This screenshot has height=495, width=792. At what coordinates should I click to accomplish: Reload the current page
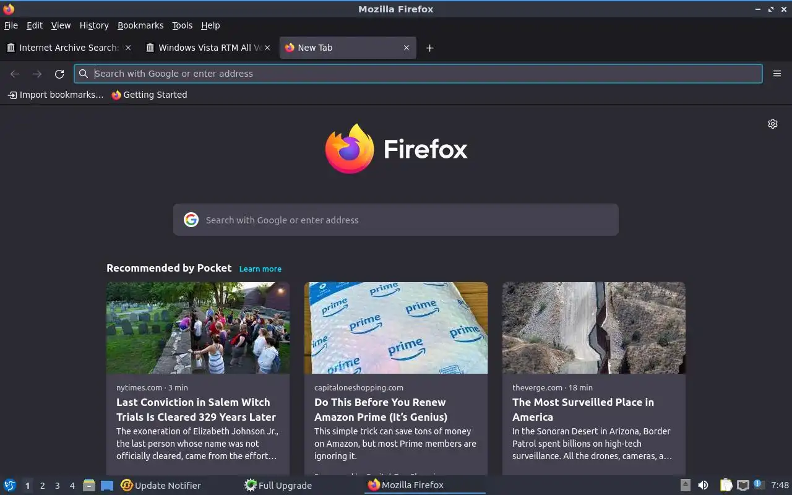pyautogui.click(x=59, y=74)
